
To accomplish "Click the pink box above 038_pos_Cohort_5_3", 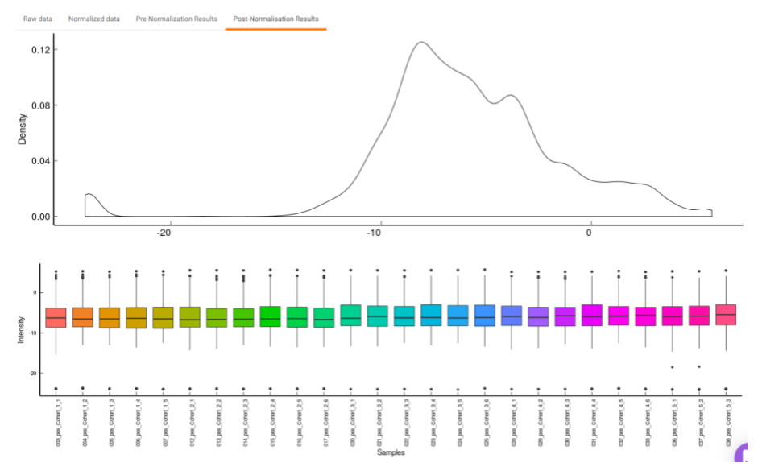I will [x=726, y=315].
